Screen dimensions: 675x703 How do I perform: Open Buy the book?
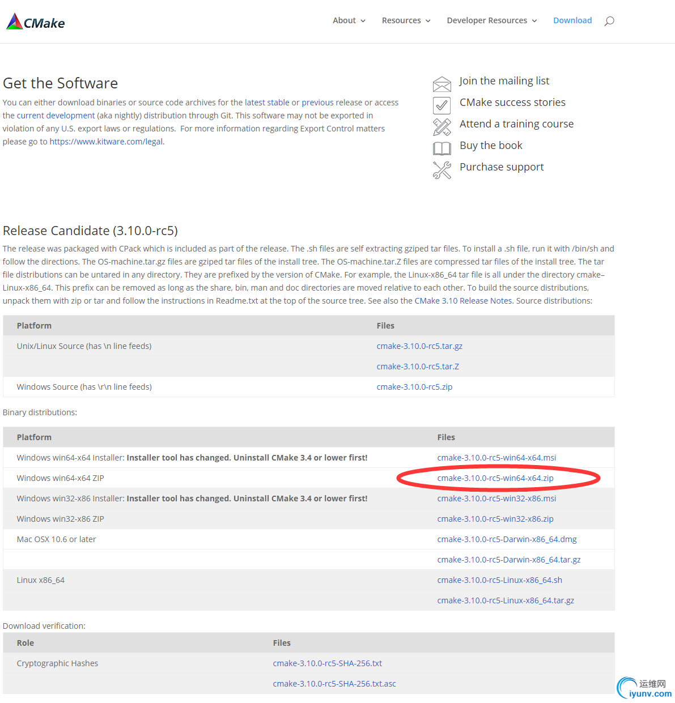tap(491, 146)
